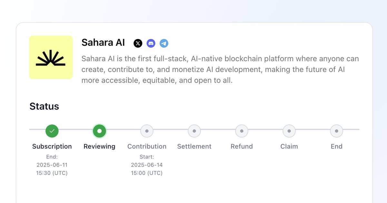Click the Subscription label text
387x203 pixels.
52,146
